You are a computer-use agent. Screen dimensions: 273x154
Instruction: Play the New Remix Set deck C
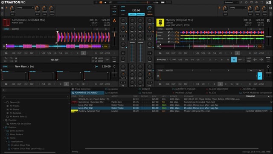(6, 84)
